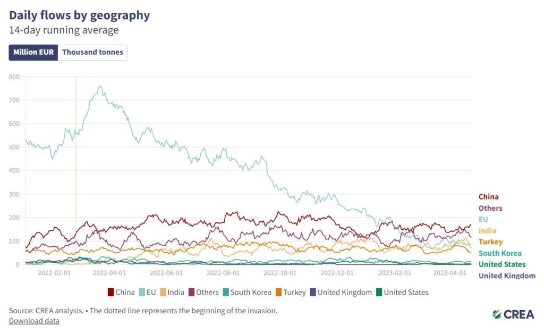This screenshot has width=544, height=333.
Task: Click the dotted invasion start line
Action: [75, 160]
